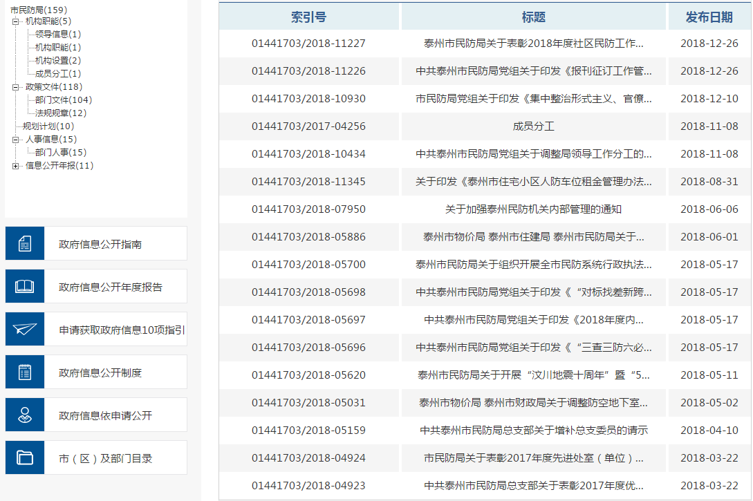Open 申请获取政府信息10项指引 link
Image resolution: width=753 pixels, height=501 pixels.
[122, 330]
